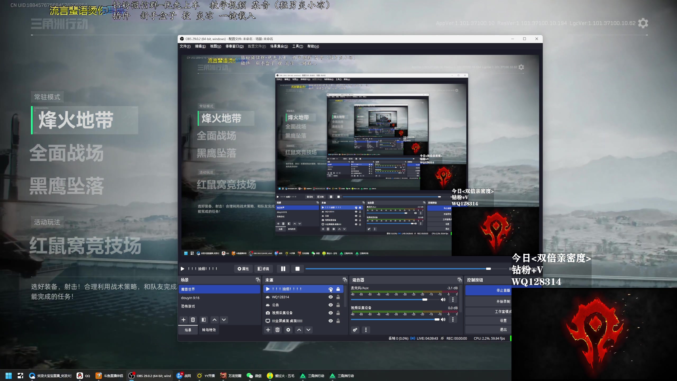Open OBS 设置 settings
Viewport: 677px width, 381px height.
click(x=488, y=321)
